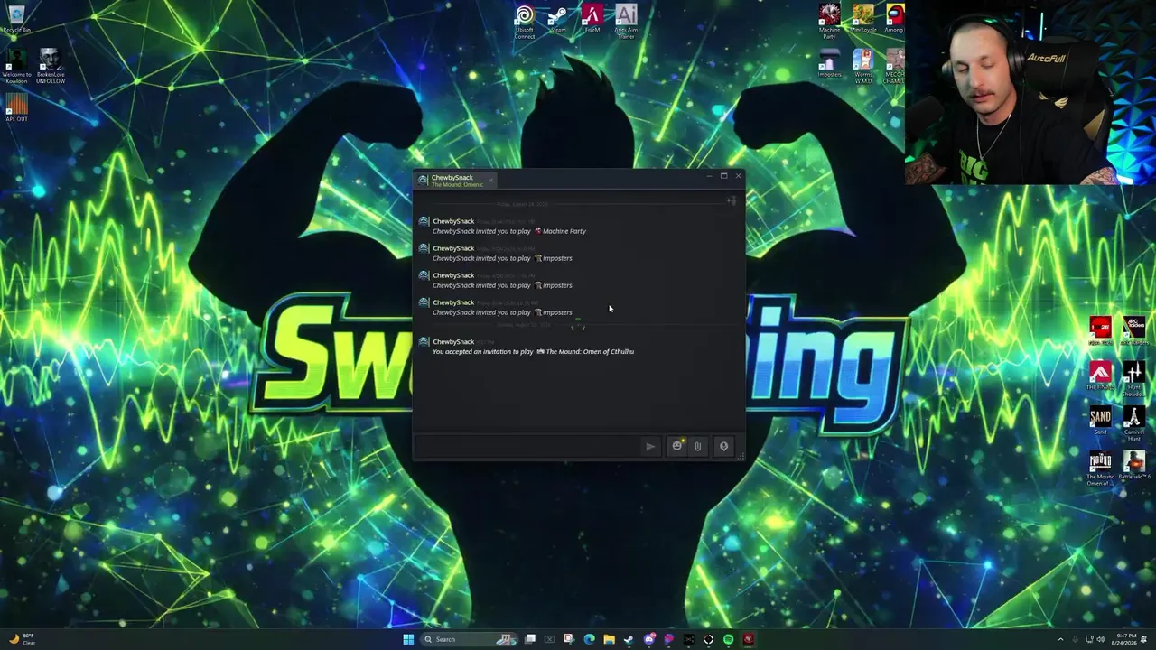Viewport: 1156px width, 650px height.
Task: Toggle the voice chat microphone button
Action: pos(723,446)
